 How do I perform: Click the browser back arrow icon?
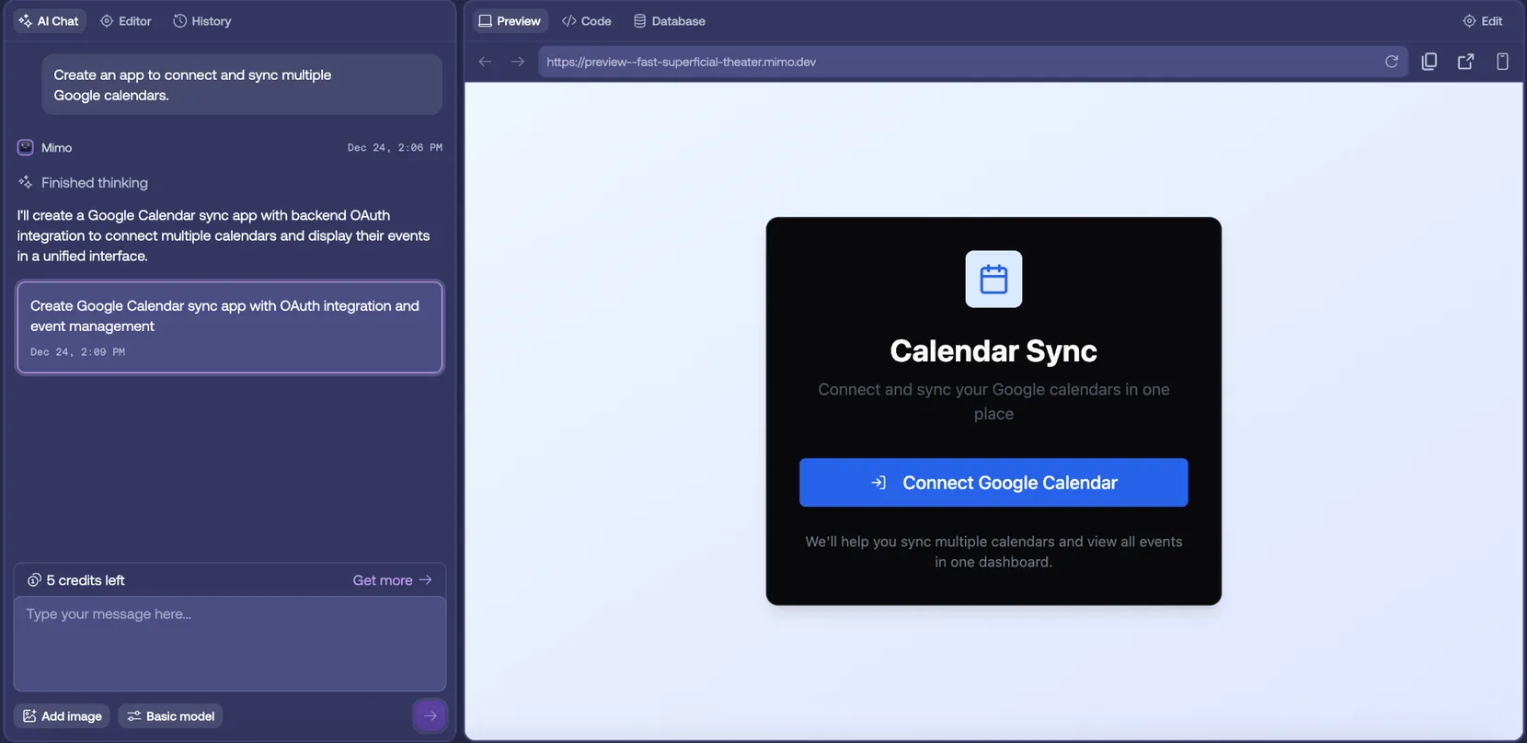click(x=485, y=62)
